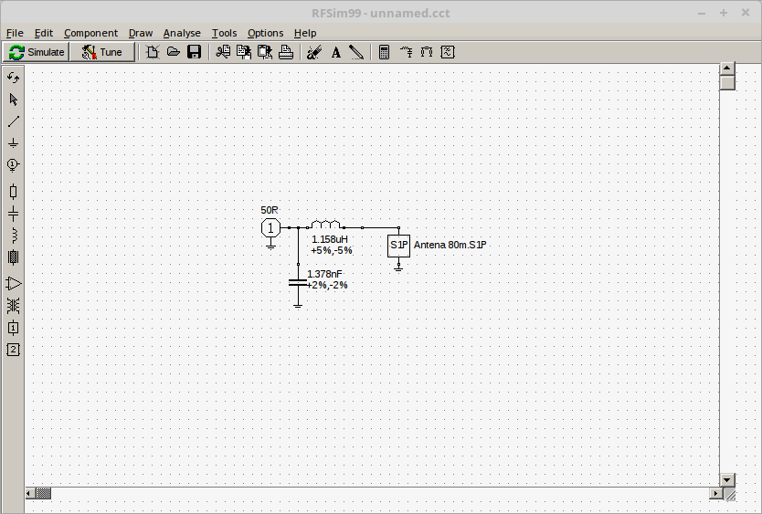Click the Simulate button

coord(37,52)
